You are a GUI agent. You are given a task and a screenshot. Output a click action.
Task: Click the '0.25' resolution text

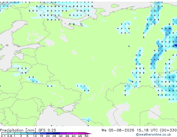pyautogui.click(x=52, y=130)
